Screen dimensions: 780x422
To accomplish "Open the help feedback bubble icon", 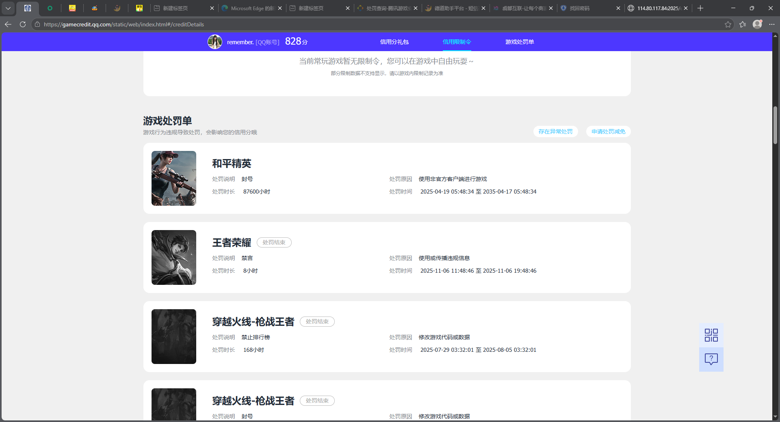I will (x=711, y=359).
